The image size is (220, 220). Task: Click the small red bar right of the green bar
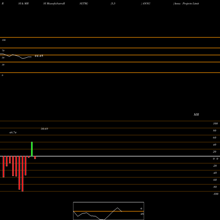point(35,158)
